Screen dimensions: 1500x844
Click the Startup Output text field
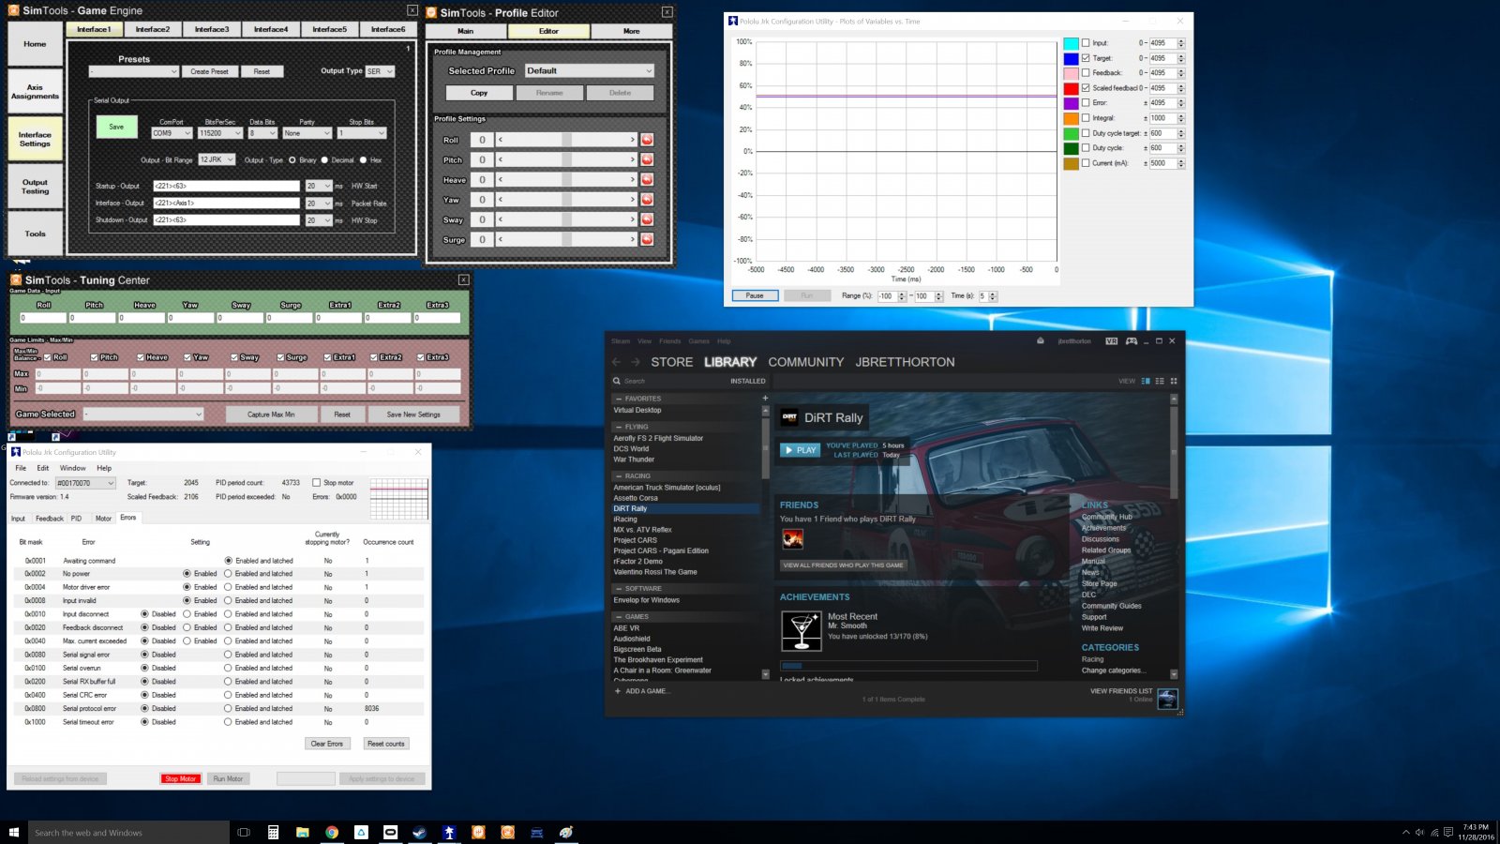tap(226, 186)
